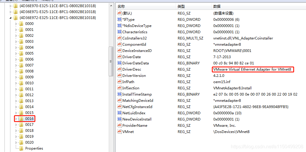Click the string icon of ComponentId
The image size is (306, 152).
(119, 45)
